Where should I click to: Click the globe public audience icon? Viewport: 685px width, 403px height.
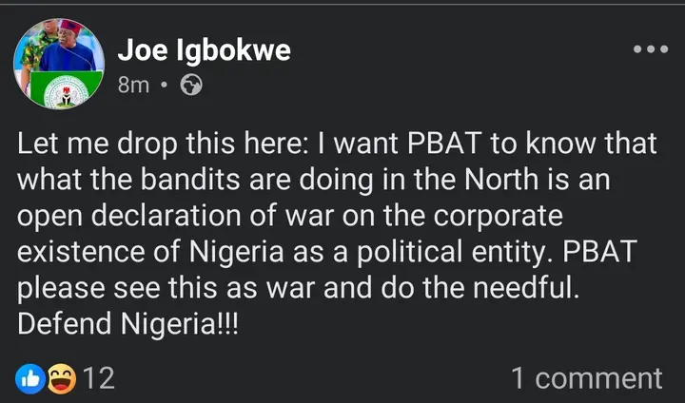pyautogui.click(x=191, y=86)
